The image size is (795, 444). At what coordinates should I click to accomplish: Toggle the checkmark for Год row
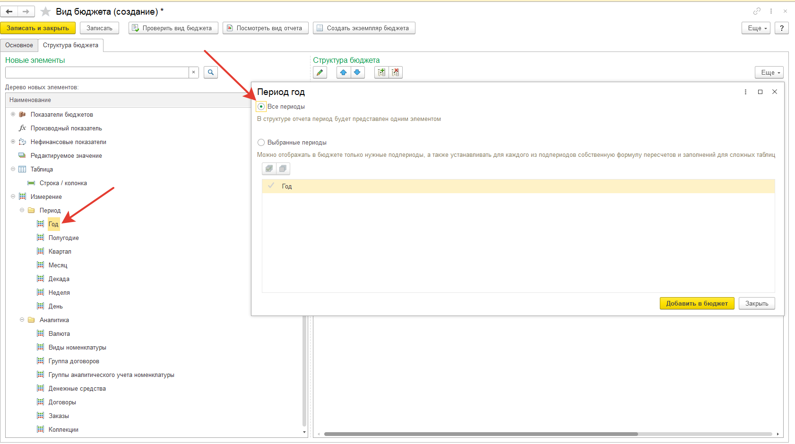(x=271, y=186)
